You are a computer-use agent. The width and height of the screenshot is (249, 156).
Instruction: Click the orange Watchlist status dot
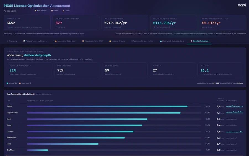pos(20,83)
